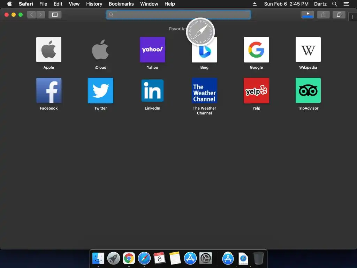Open the File menu
The image size is (357, 268).
pyautogui.click(x=43, y=4)
